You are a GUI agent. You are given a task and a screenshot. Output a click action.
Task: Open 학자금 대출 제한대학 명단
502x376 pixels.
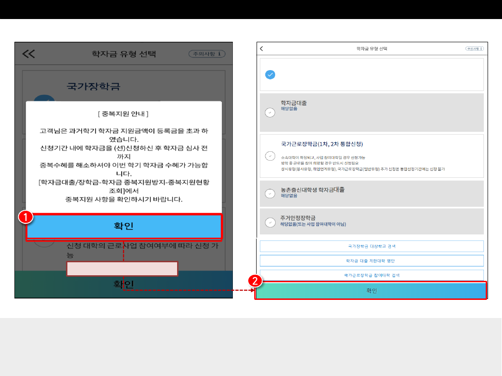(x=371, y=261)
